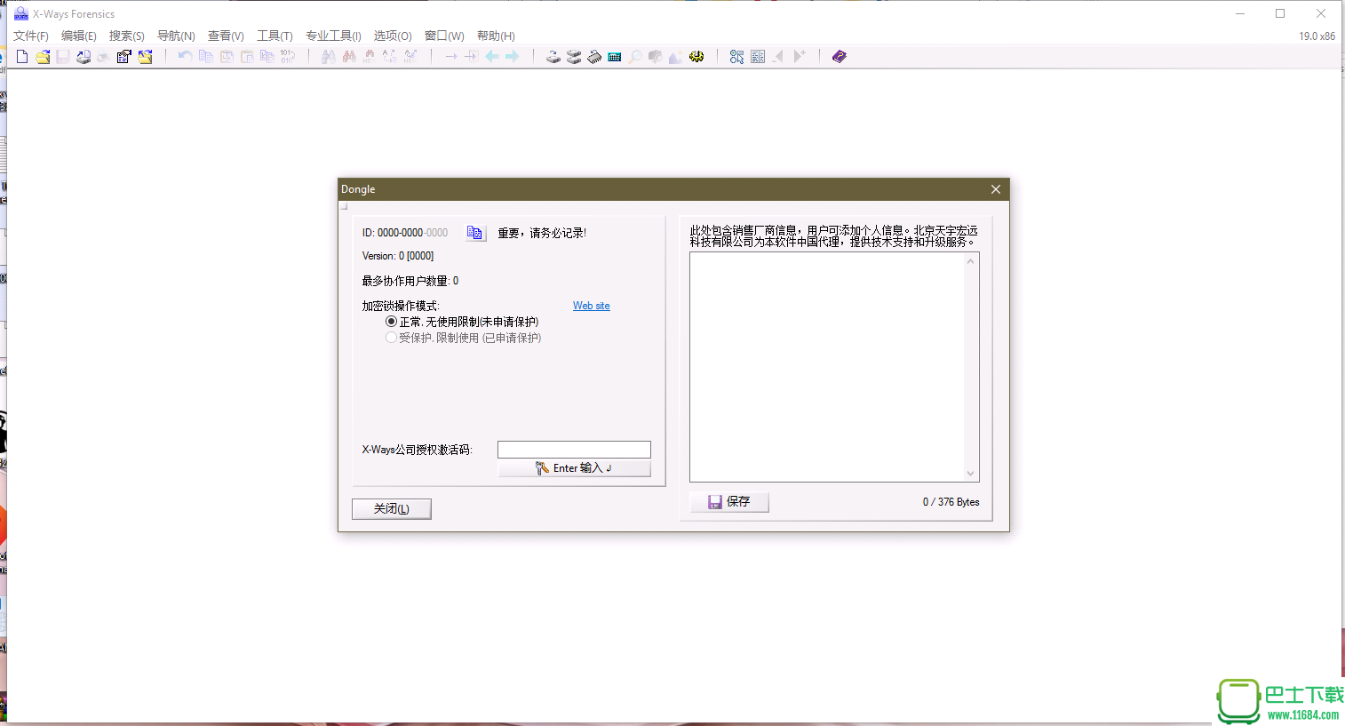1345x726 pixels.
Task: Click the Analyze Block magnifier toolbar icon
Action: 635,56
